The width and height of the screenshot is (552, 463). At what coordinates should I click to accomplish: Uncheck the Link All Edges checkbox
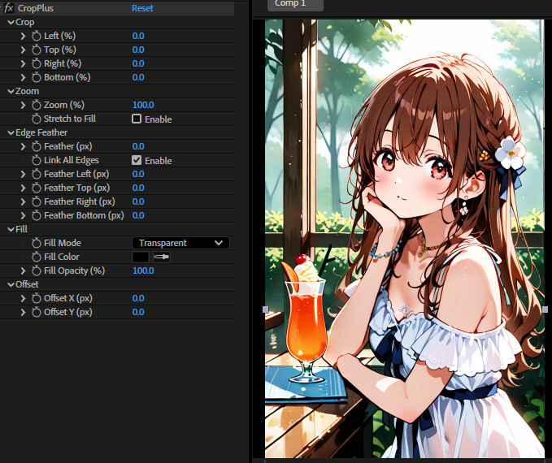tap(137, 161)
